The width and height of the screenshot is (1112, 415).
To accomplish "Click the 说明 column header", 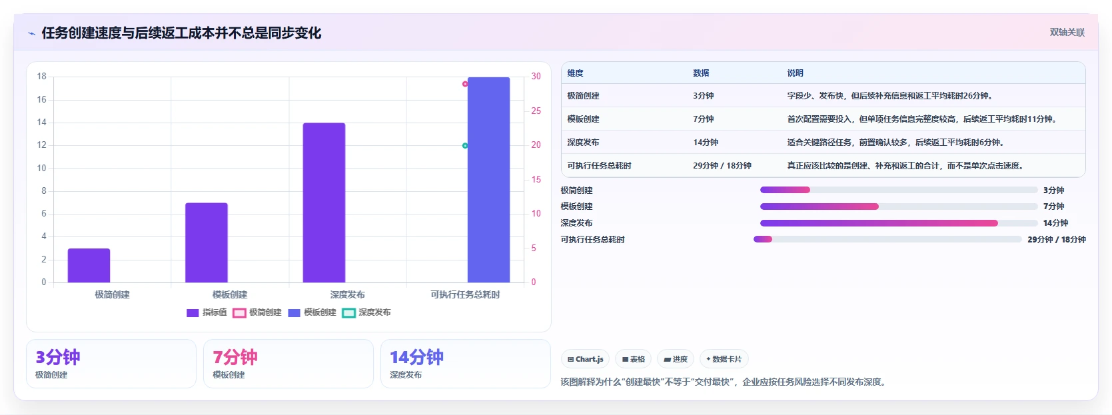I will click(x=796, y=73).
